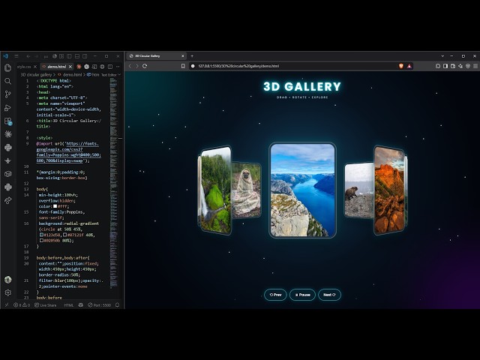Select the '3D Circular Gallery' browser tab
The height and width of the screenshot is (360, 480).
coord(156,56)
